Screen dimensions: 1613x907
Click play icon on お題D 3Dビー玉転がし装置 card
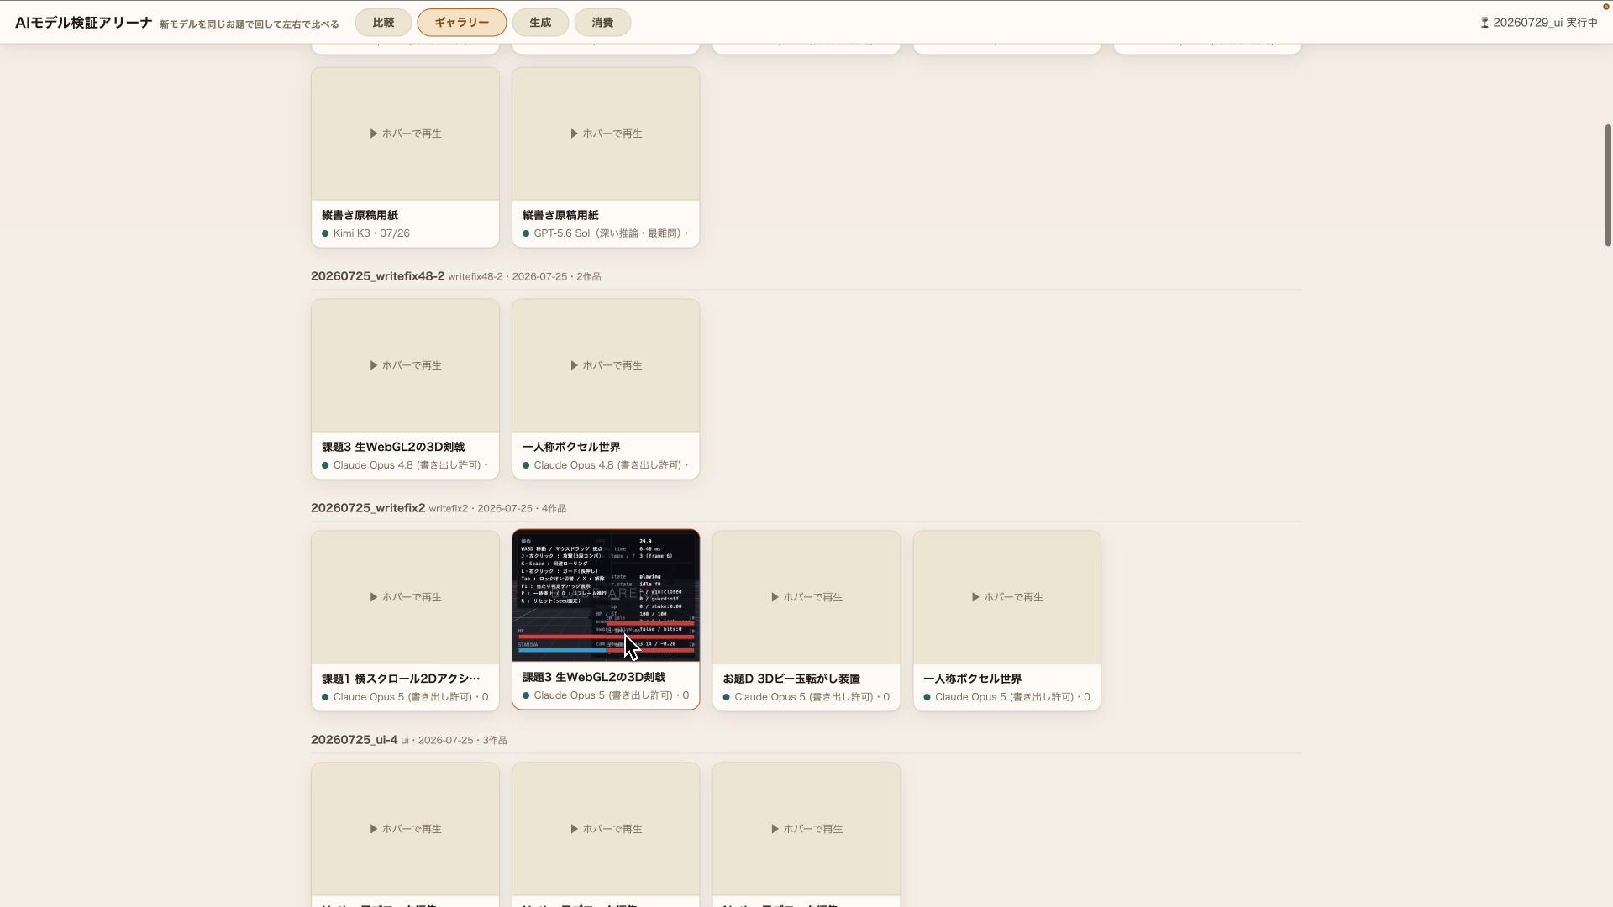(775, 597)
